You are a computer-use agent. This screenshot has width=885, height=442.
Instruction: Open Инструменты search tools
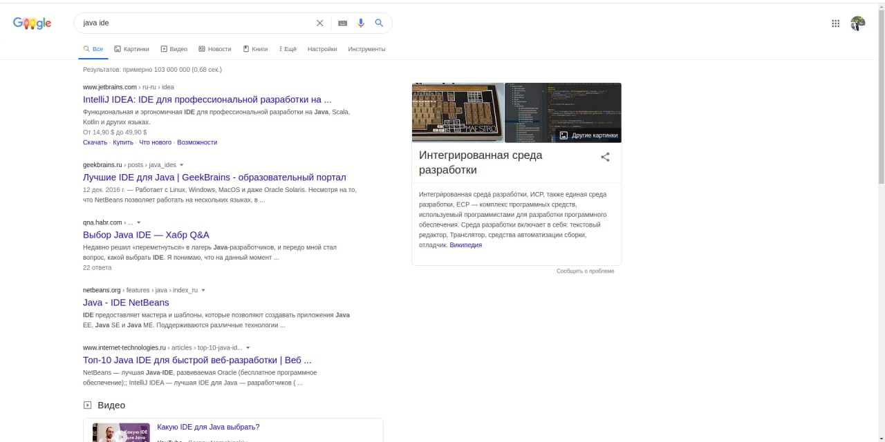(366, 49)
